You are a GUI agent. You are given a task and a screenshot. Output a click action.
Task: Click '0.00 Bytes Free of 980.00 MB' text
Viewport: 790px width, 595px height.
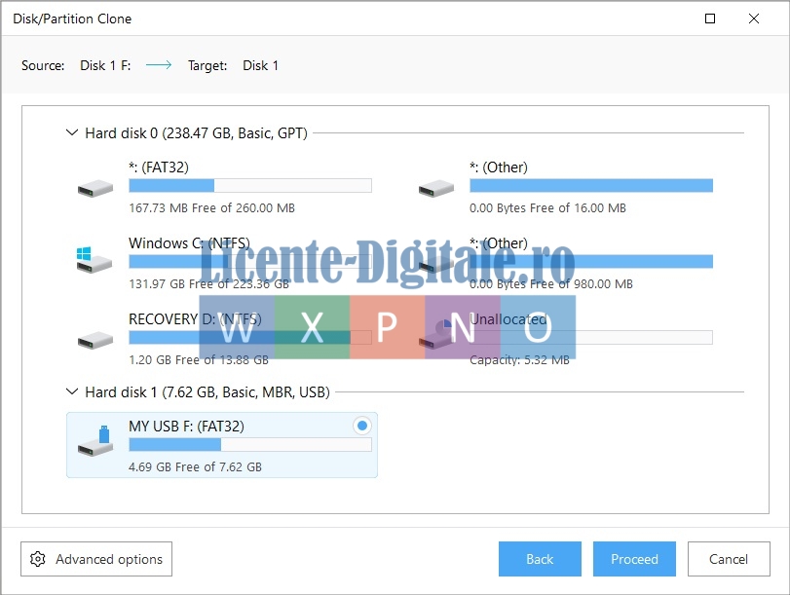(551, 283)
